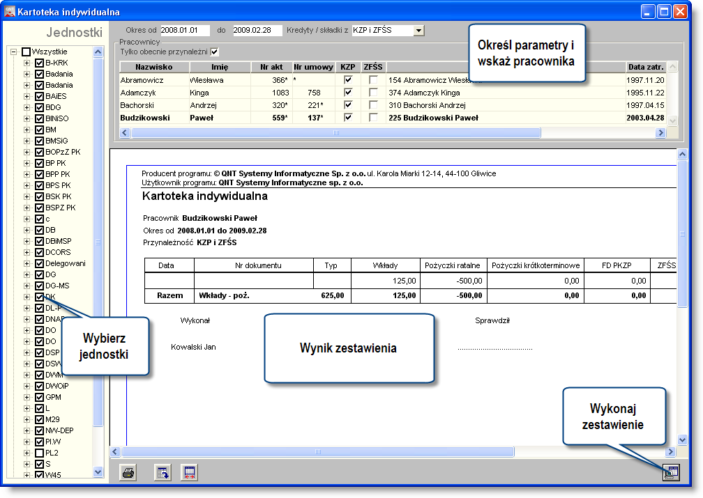The width and height of the screenshot is (703, 498).
Task: Click the ZFŚS column header
Action: pyautogui.click(x=373, y=67)
